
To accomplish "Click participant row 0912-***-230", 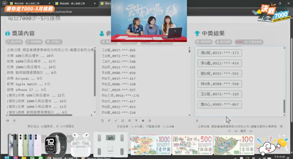I will point(118,113).
